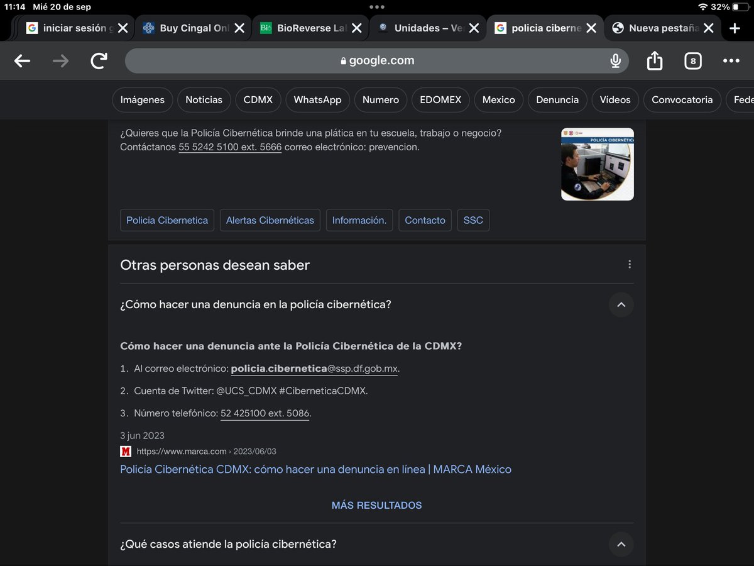Open options for 'Otras personas desean saber'
Image resolution: width=754 pixels, height=566 pixels.
pos(629,265)
